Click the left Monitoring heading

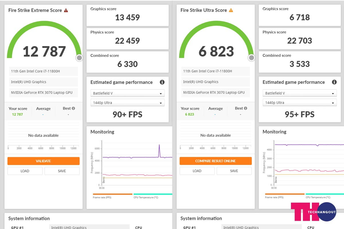(x=102, y=132)
